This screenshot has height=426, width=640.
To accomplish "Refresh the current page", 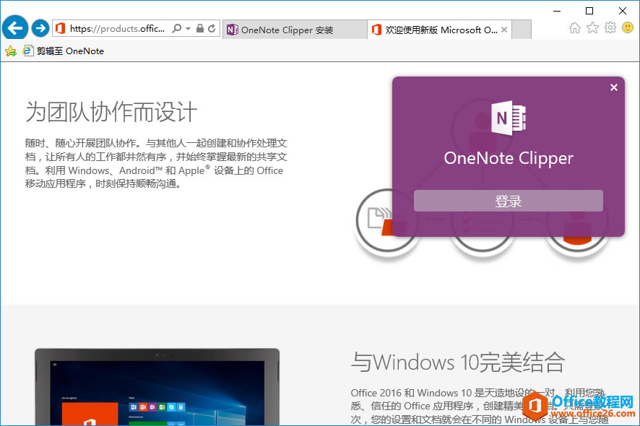I will 210,28.
